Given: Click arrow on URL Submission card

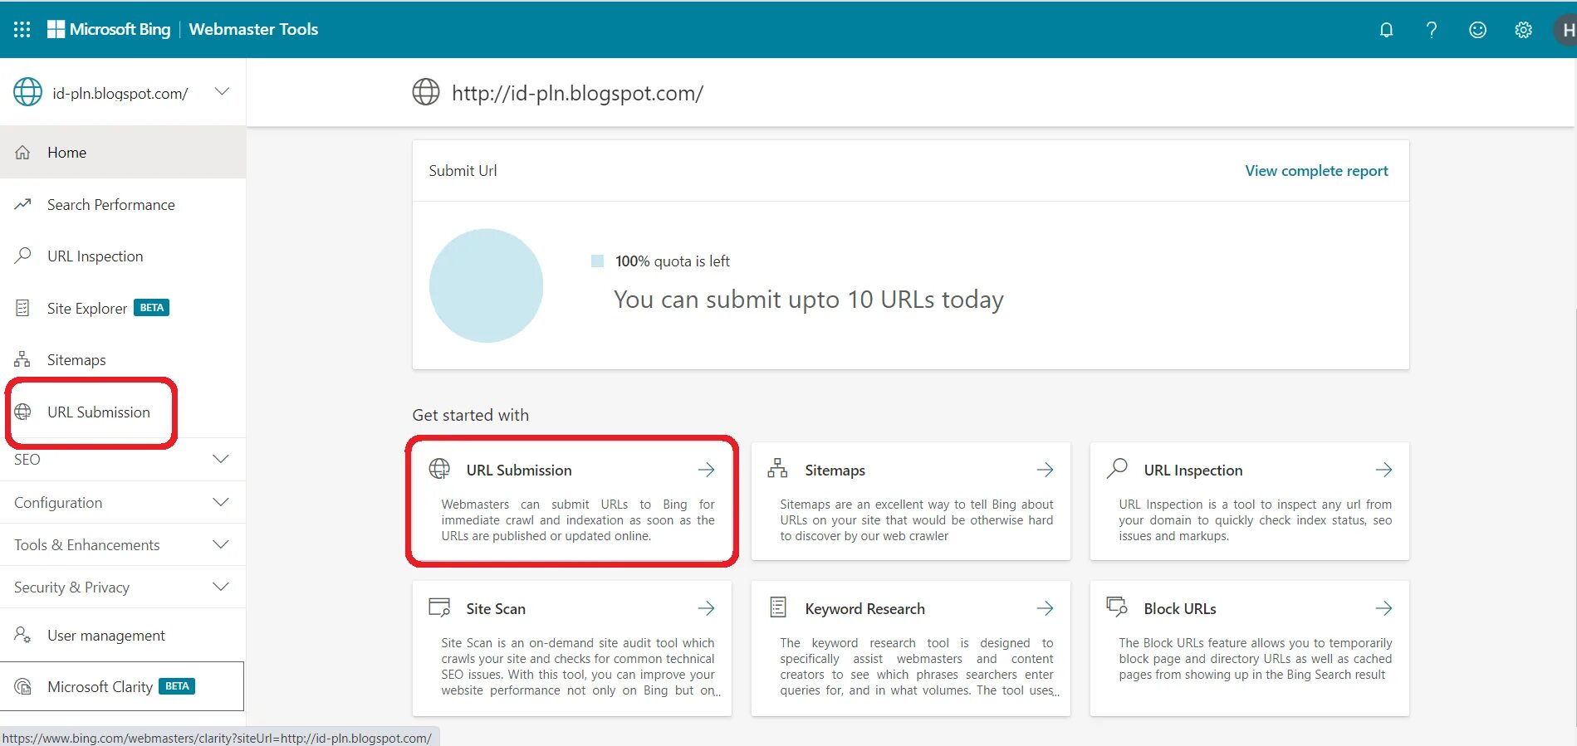Looking at the screenshot, I should pyautogui.click(x=706, y=470).
